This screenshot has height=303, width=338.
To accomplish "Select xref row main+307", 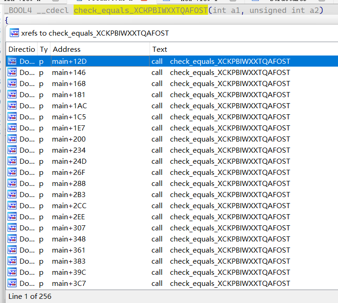I will point(172,228).
